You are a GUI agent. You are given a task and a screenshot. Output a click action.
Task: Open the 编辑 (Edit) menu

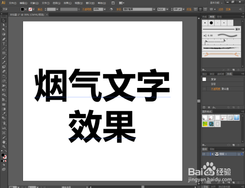pyautogui.click(x=24, y=3)
